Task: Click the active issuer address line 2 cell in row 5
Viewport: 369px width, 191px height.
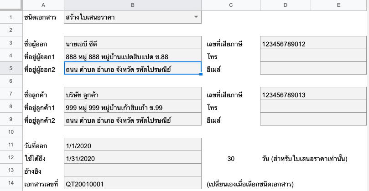Action: (x=133, y=68)
